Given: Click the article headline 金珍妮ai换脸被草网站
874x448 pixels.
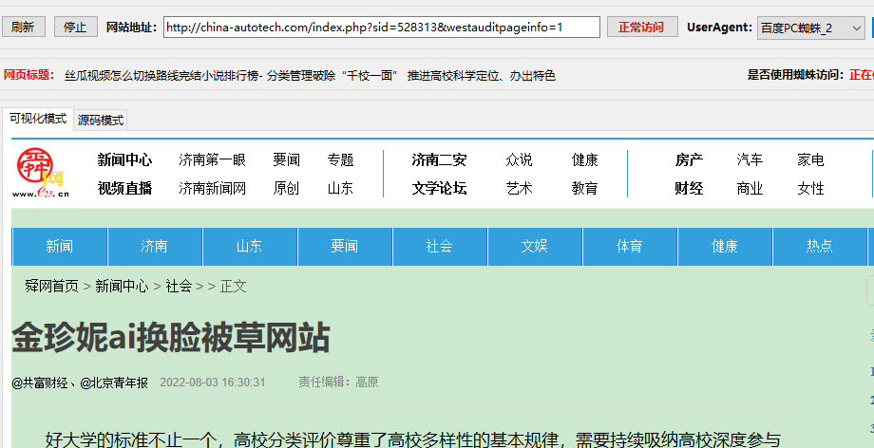Looking at the screenshot, I should pyautogui.click(x=171, y=338).
